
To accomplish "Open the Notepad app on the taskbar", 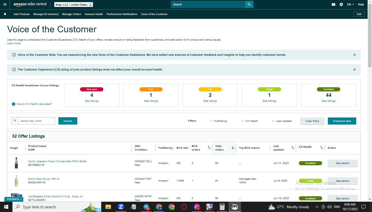I will point(133,207).
